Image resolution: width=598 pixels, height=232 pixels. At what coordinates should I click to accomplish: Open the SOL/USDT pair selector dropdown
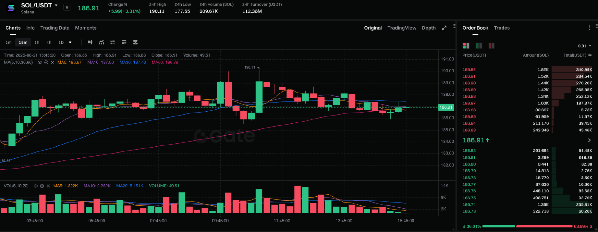pos(56,5)
